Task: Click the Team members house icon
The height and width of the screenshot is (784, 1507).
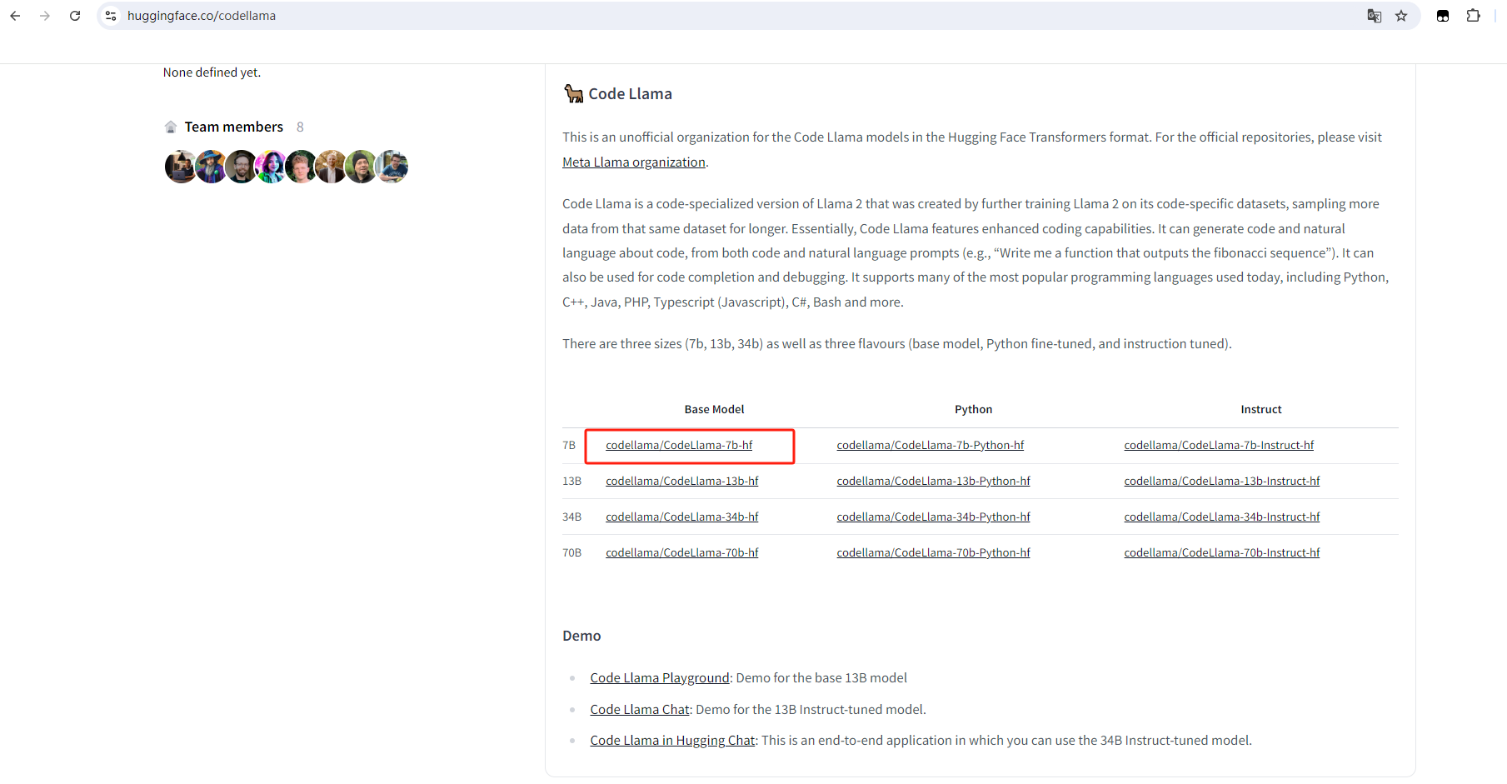Action: (x=171, y=127)
